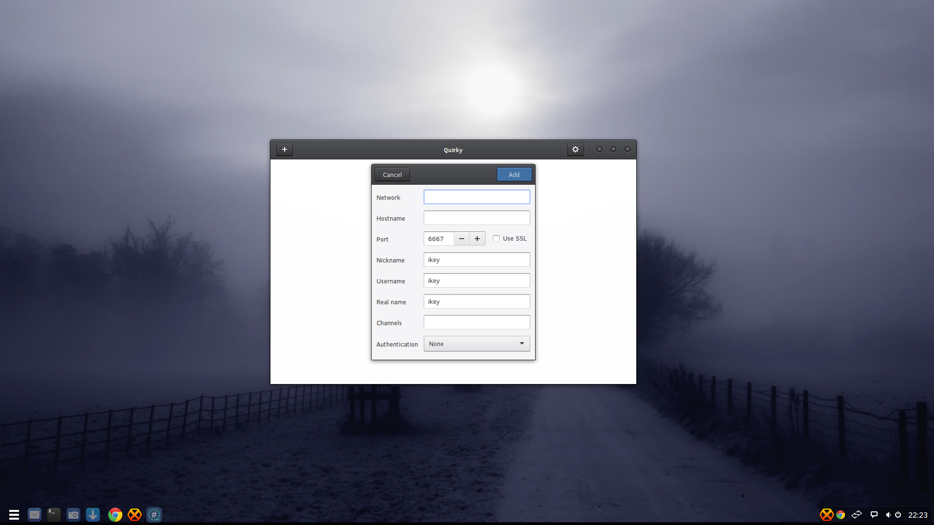This screenshot has width=934, height=525.
Task: Click the orange hexagon tray icon
Action: tap(826, 515)
